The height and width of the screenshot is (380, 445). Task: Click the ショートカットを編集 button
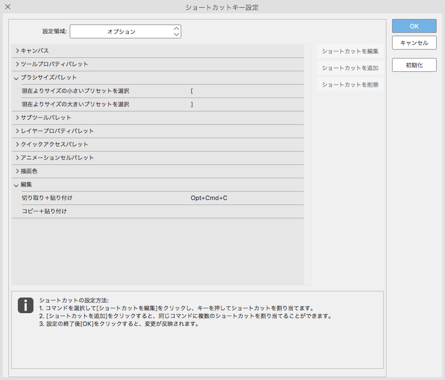tap(350, 51)
